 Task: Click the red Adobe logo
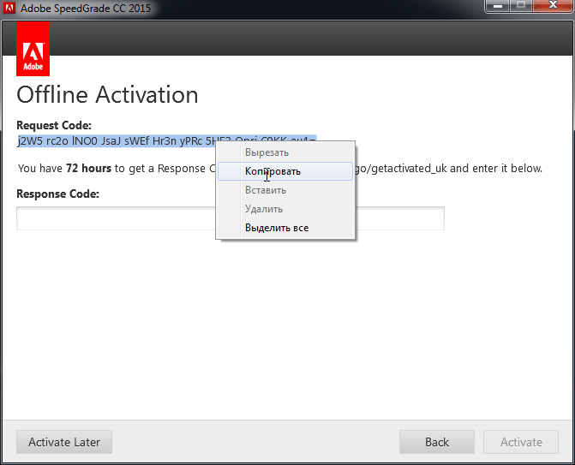[x=33, y=49]
